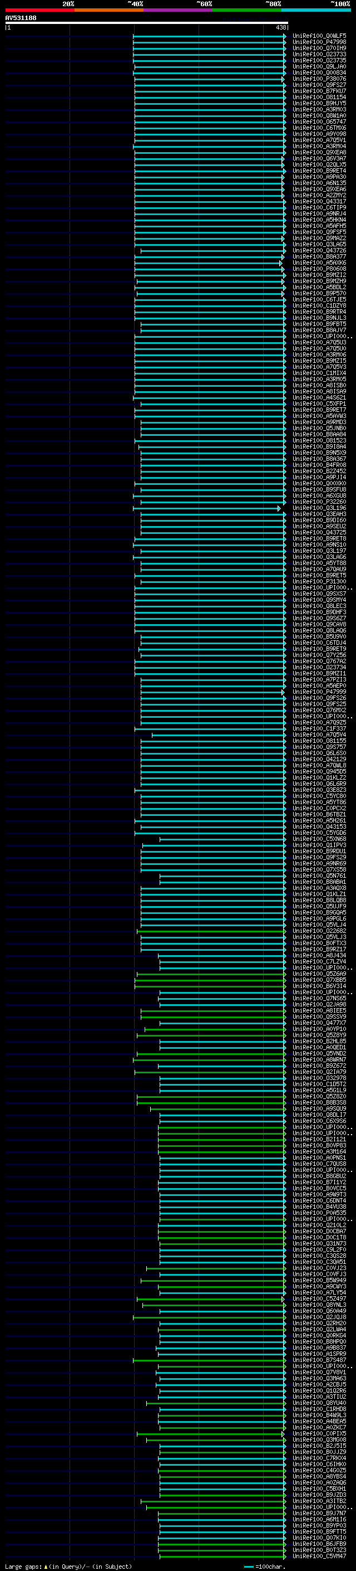
Task: Select the UniRef100_Q9S757 label
Action: [x=319, y=746]
